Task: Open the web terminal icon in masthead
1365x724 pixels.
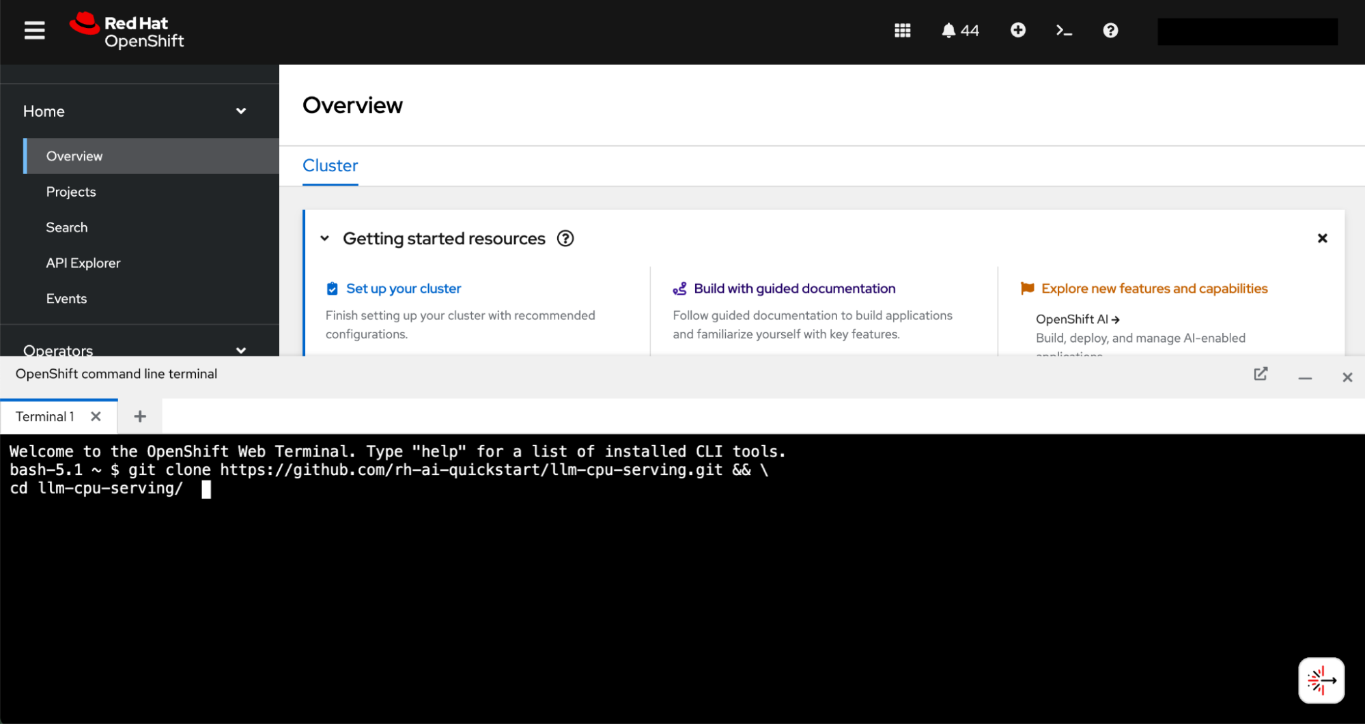Action: tap(1063, 31)
